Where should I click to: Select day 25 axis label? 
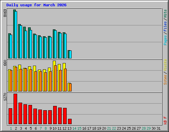pyautogui.click(x=129, y=128)
